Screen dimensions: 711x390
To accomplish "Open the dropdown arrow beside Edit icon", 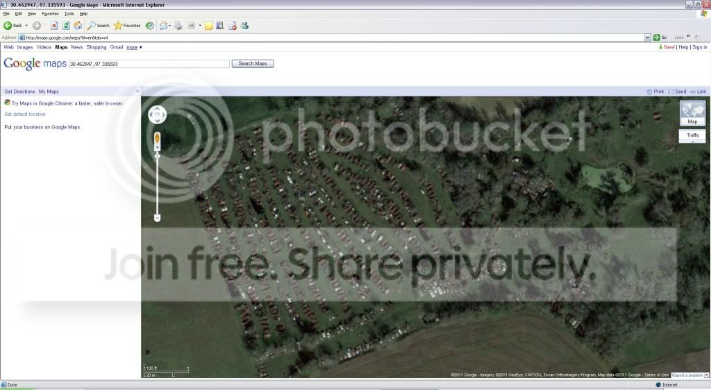I will [x=200, y=26].
